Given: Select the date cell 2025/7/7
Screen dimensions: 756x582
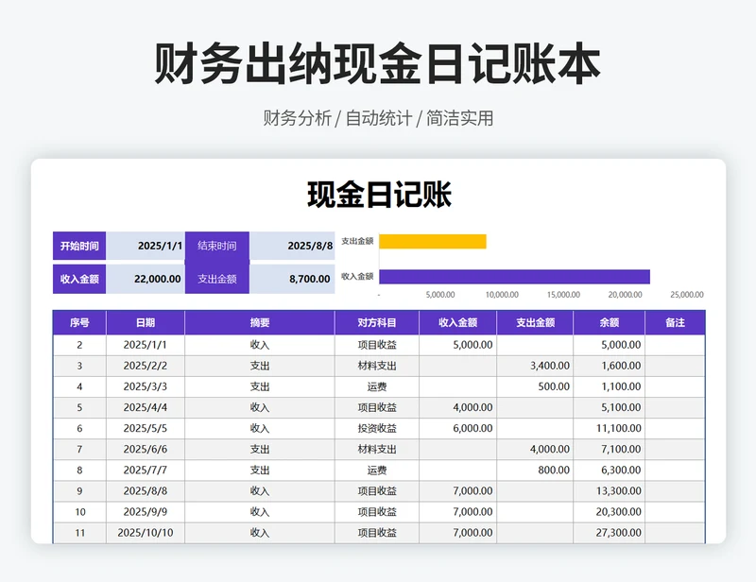Looking at the screenshot, I should click(x=146, y=471).
